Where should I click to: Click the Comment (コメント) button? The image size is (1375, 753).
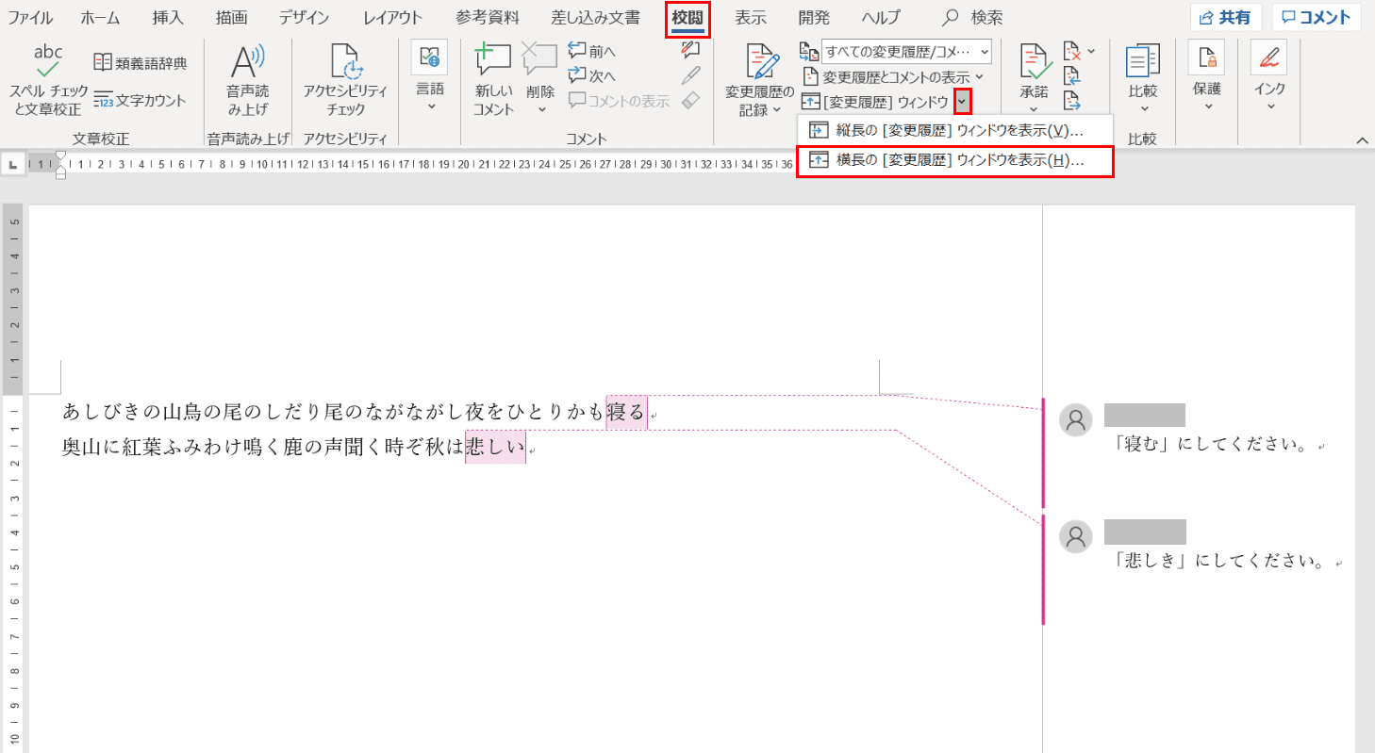pos(1317,17)
